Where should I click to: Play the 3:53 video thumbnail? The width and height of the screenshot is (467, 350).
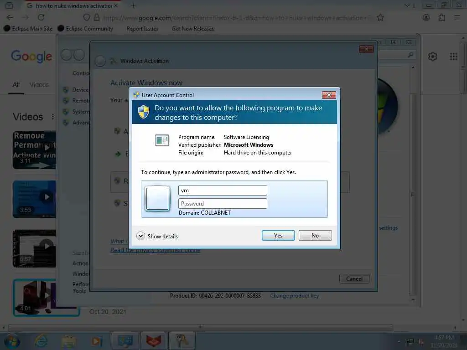point(34,199)
